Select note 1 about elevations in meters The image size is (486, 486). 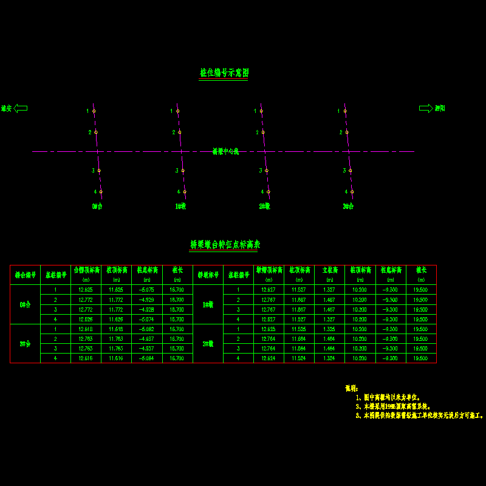[x=388, y=397]
